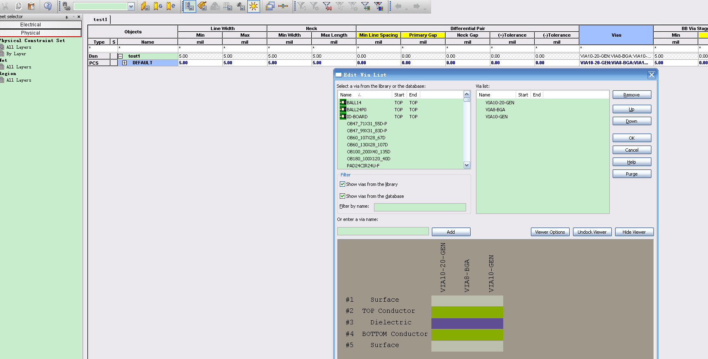The image size is (708, 359).
Task: Switch to the Electrical worksheet tab
Action: 31,25
